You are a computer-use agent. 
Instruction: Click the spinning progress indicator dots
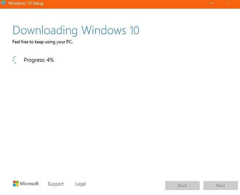click(14, 60)
